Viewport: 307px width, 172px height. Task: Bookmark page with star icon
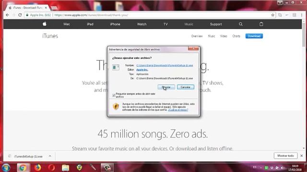tap(272, 15)
